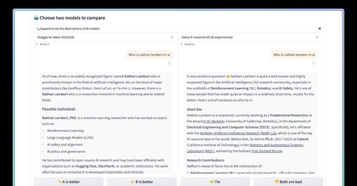The image size is (357, 186).
Task: Vote Both are bad
Action: [288, 182]
